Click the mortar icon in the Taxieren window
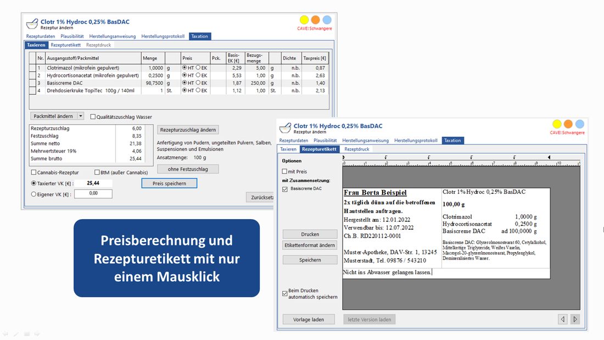This screenshot has height=340, width=604. (32, 24)
